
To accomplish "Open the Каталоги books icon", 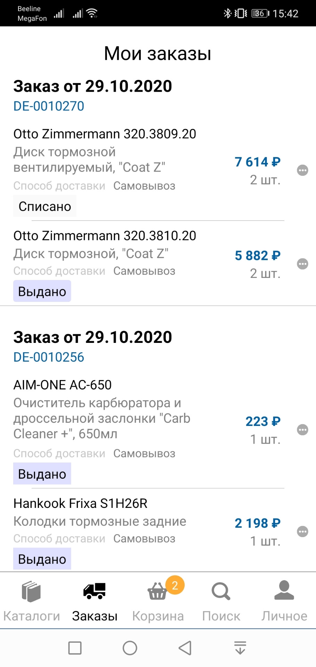I will coord(31,591).
